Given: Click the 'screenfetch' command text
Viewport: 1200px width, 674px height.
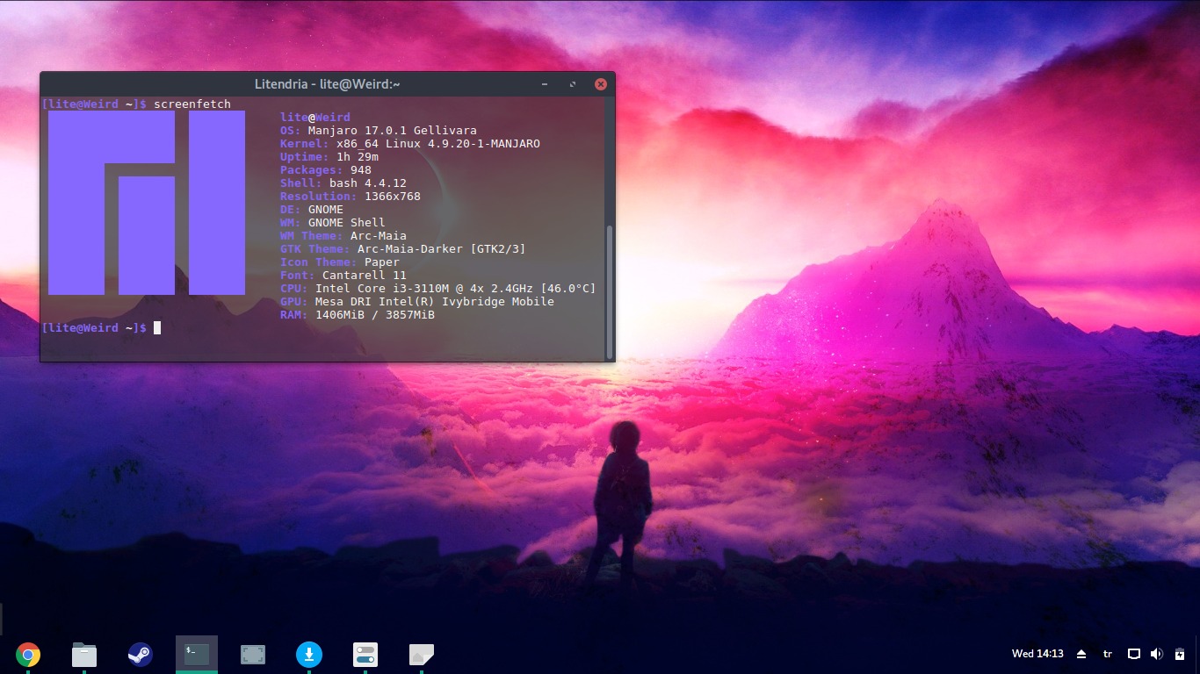Looking at the screenshot, I should 192,104.
